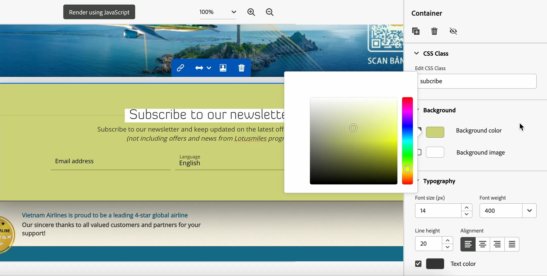The height and width of the screenshot is (276, 547).
Task: Toggle the Text color checkbox
Action: click(418, 264)
